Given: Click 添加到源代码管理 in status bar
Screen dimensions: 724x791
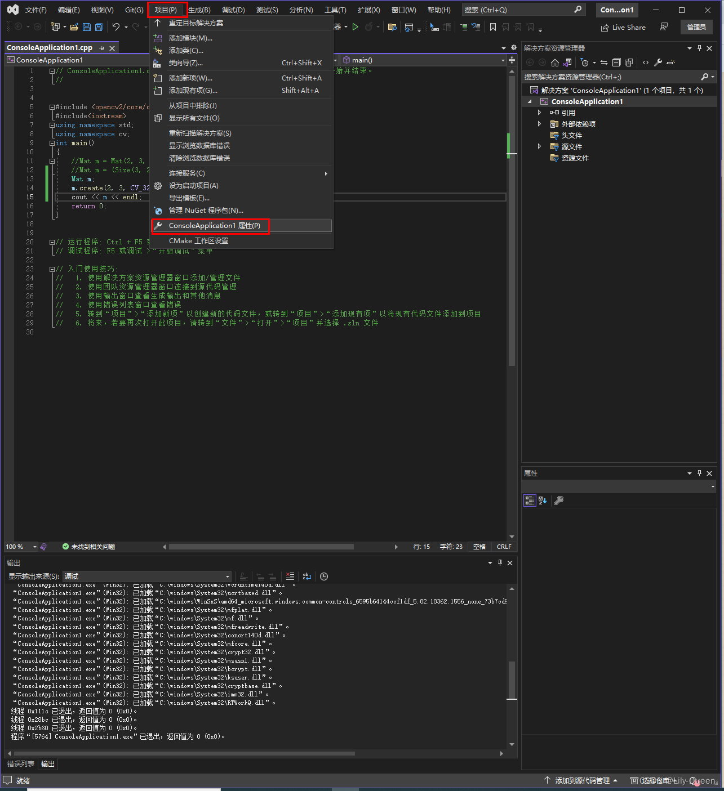Looking at the screenshot, I should click(x=581, y=780).
